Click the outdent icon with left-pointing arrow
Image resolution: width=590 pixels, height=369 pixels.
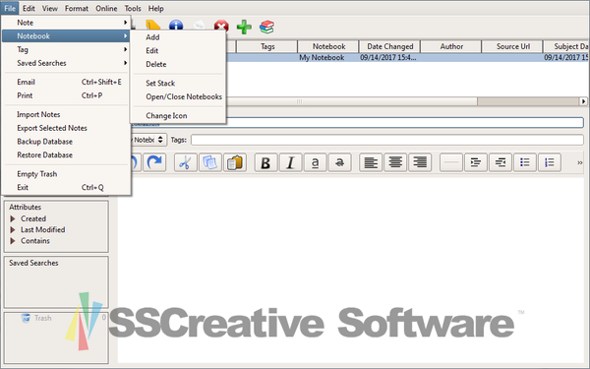(x=501, y=162)
